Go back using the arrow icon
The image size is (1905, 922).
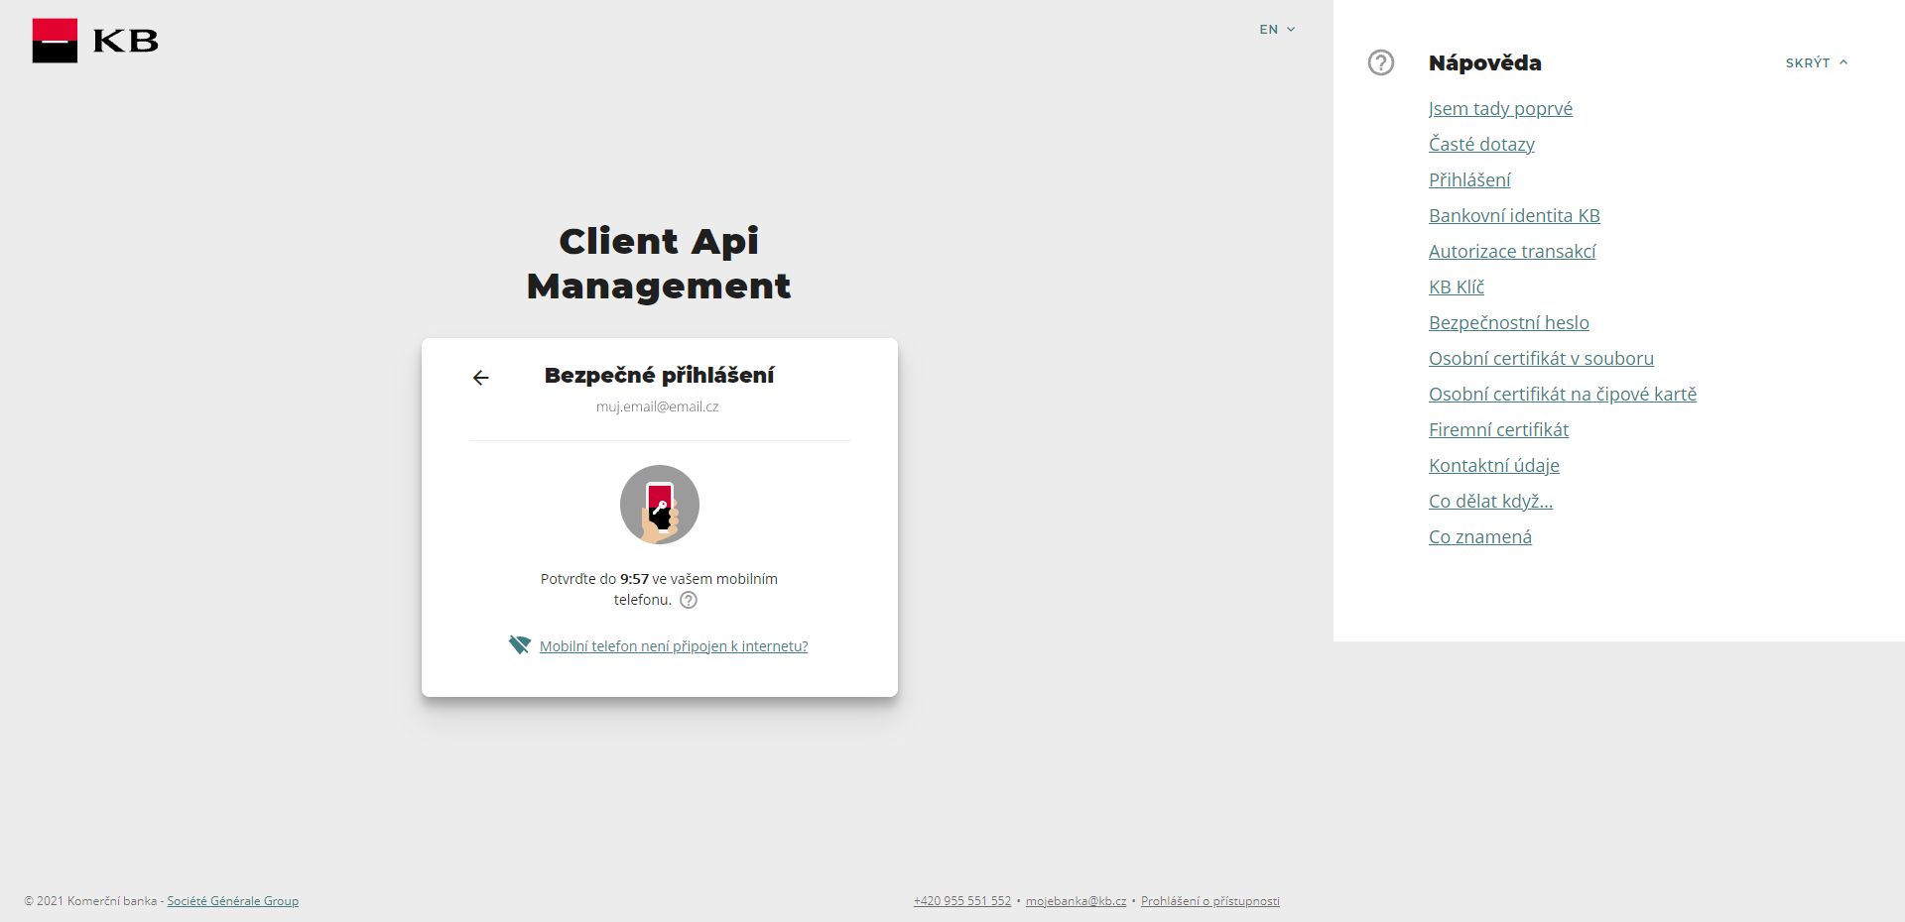coord(481,378)
